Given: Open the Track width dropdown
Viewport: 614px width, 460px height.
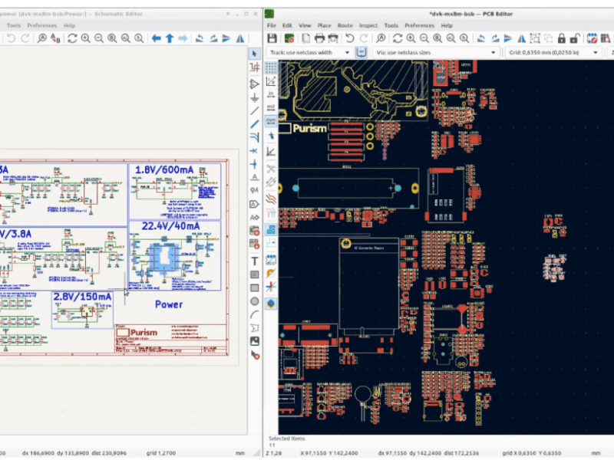Looking at the screenshot, I should (349, 51).
